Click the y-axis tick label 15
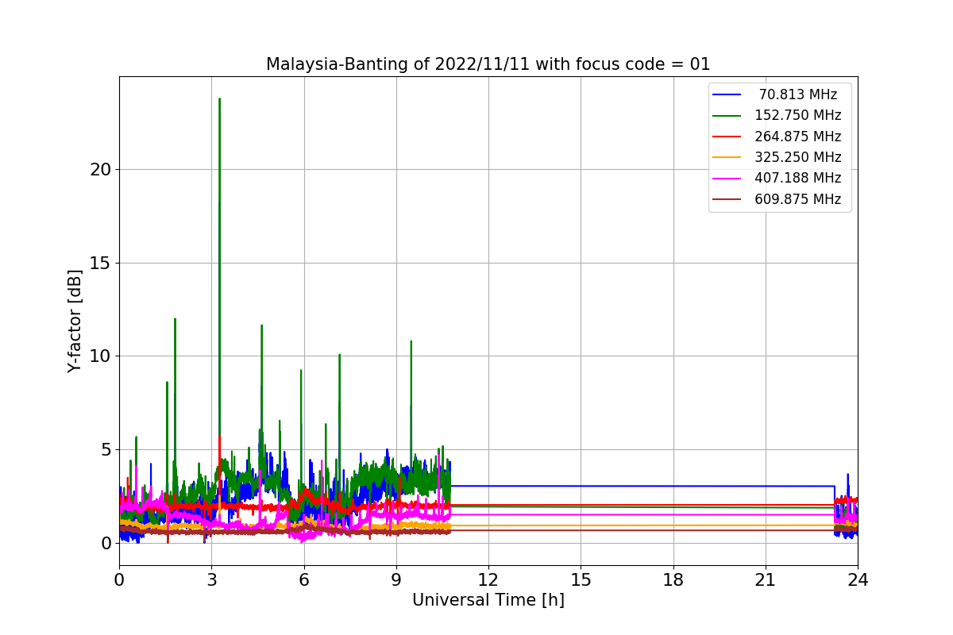This screenshot has height=635, width=953. (100, 263)
